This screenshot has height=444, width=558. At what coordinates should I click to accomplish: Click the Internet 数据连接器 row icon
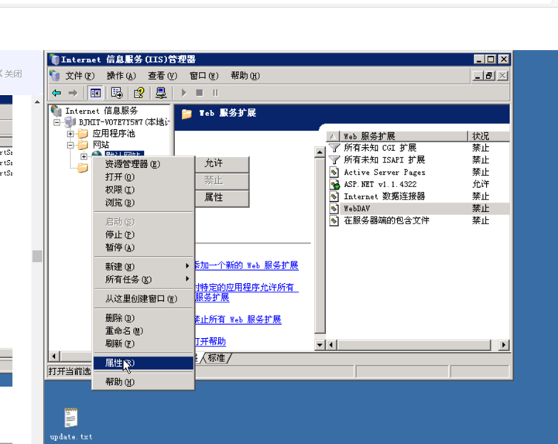pos(334,196)
